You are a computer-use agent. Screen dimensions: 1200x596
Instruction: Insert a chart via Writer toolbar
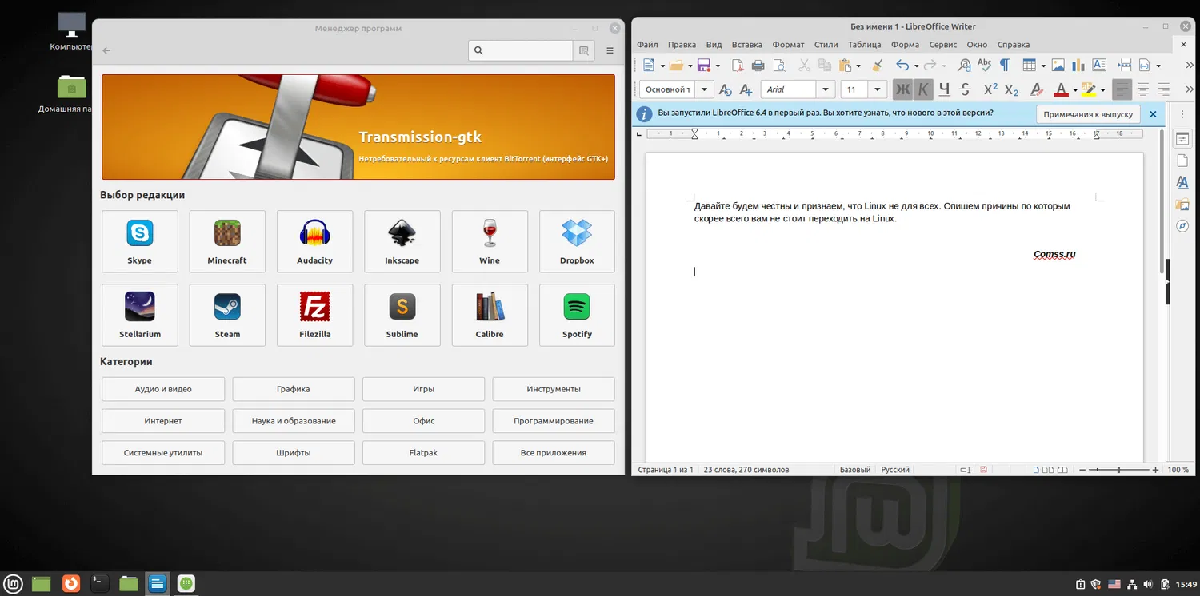pyautogui.click(x=1078, y=66)
